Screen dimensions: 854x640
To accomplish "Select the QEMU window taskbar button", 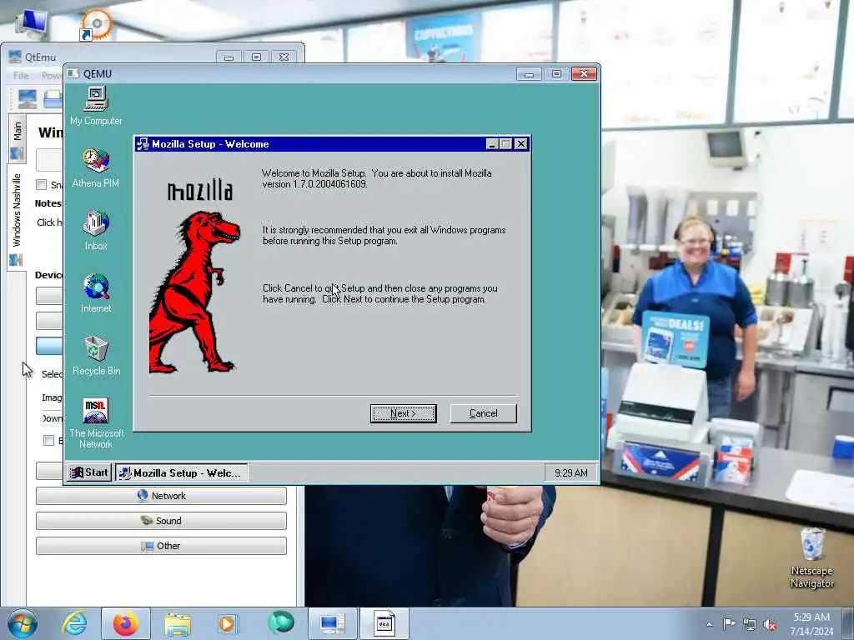I will (384, 623).
